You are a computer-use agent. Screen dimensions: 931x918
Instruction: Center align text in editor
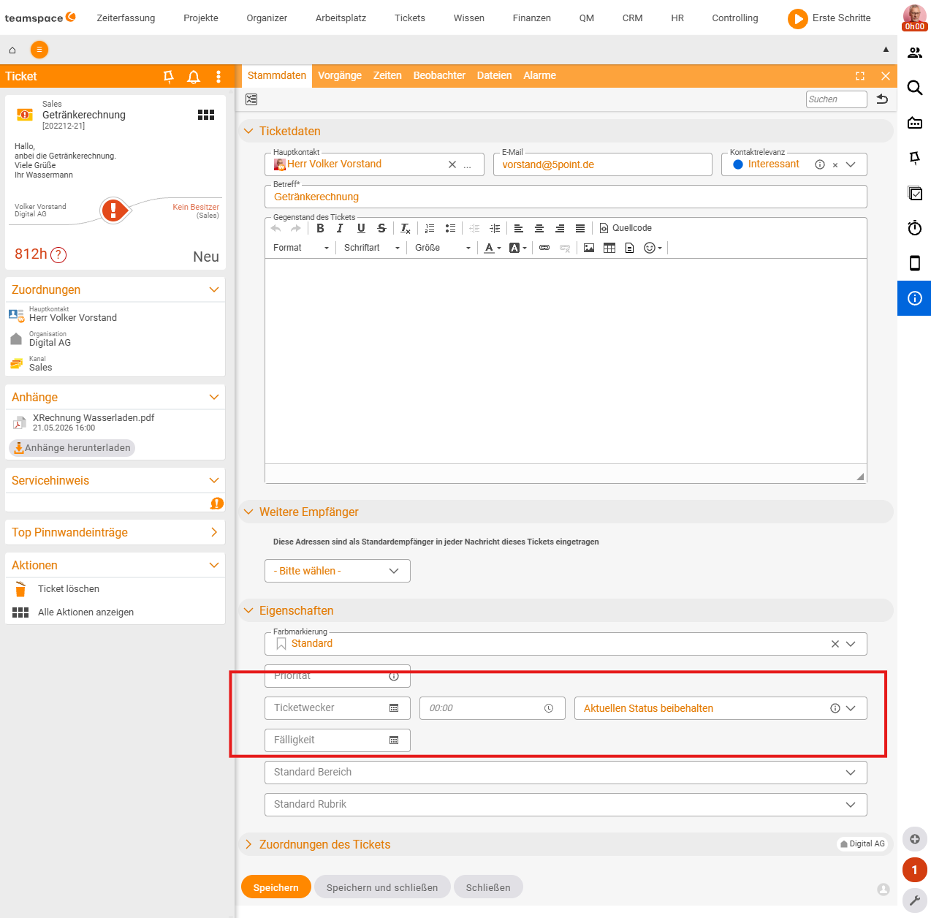click(x=539, y=228)
